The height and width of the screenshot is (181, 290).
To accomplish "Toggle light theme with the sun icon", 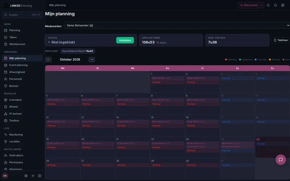I will pyautogui.click(x=33, y=176).
